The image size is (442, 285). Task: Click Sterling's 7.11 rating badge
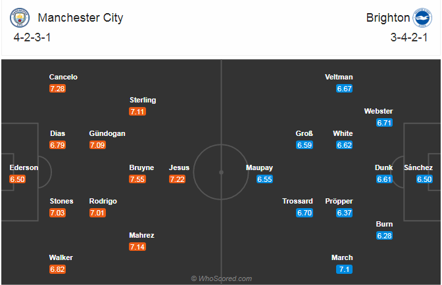pyautogui.click(x=138, y=112)
